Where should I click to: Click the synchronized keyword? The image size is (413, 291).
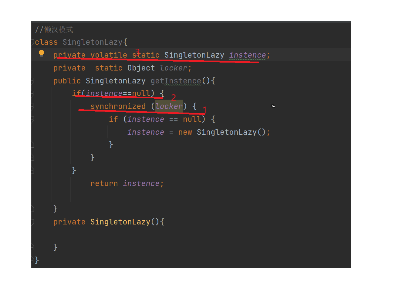[118, 107]
